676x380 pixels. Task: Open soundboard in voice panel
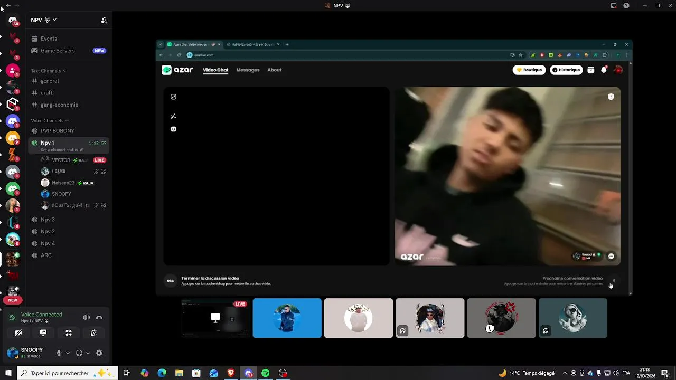click(93, 333)
